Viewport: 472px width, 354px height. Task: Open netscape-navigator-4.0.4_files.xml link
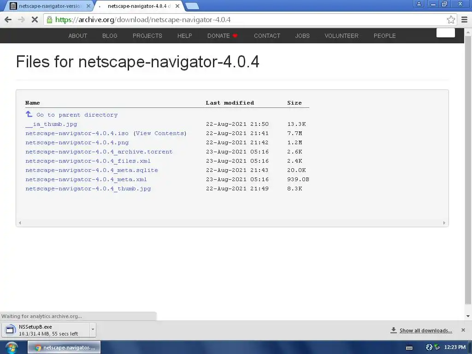(x=88, y=161)
